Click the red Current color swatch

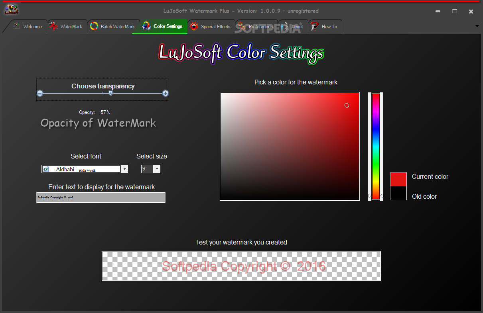pos(398,180)
